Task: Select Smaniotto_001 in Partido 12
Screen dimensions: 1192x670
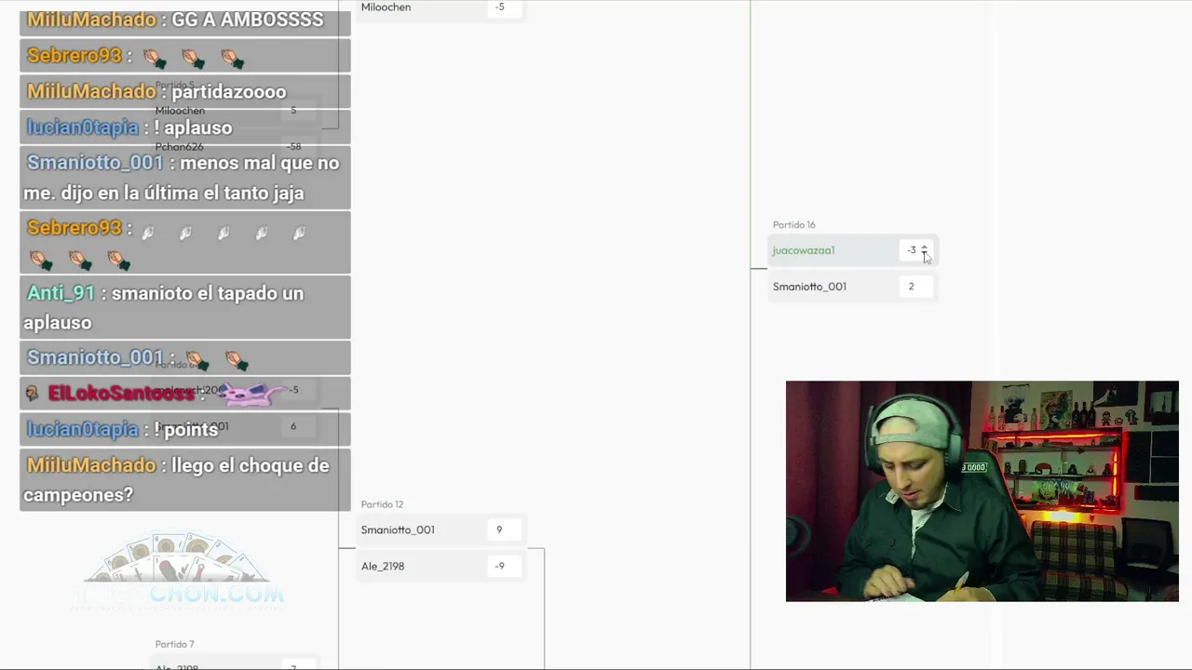Action: [398, 529]
